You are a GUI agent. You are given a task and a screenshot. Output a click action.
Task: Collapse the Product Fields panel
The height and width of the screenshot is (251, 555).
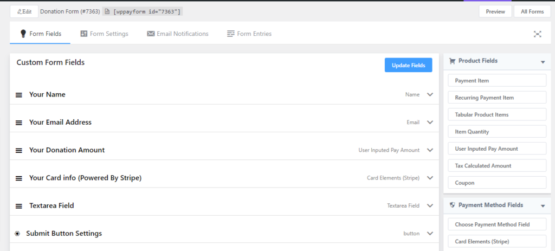[x=543, y=62]
